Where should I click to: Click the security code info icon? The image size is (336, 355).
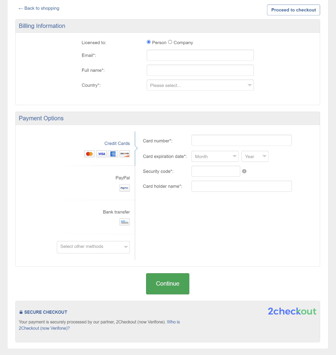[244, 171]
